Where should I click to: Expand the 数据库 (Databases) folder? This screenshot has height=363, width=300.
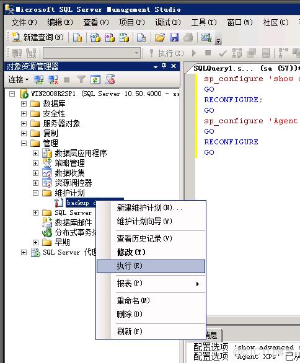pyautogui.click(x=24, y=103)
